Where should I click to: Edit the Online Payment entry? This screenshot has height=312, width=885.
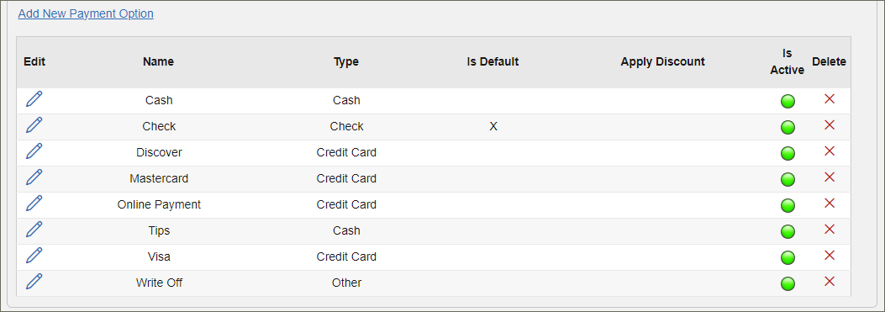point(34,203)
